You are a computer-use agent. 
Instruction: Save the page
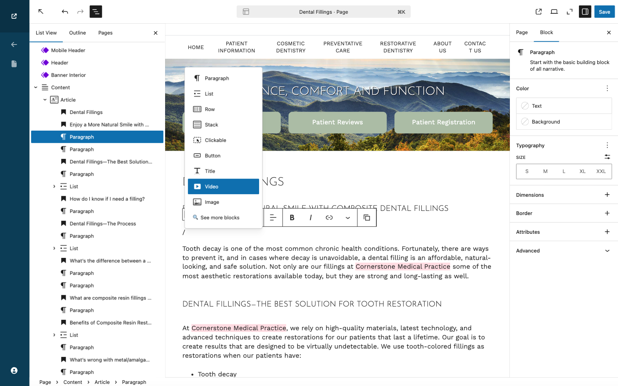click(604, 12)
